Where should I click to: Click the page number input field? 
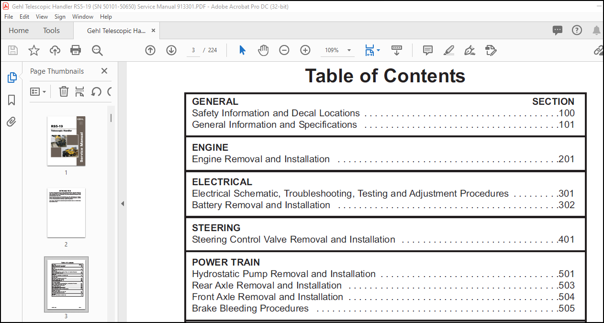coord(193,50)
